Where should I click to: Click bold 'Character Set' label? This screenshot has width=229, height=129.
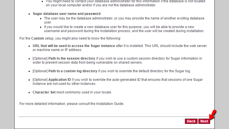click(x=44, y=92)
